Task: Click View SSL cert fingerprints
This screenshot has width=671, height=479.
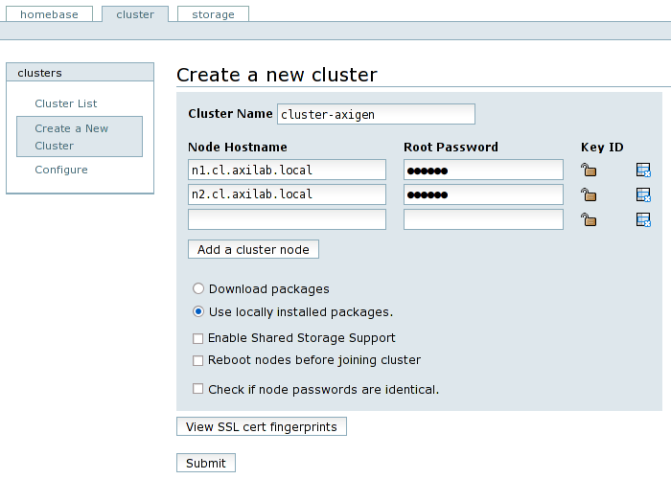Action: click(261, 426)
